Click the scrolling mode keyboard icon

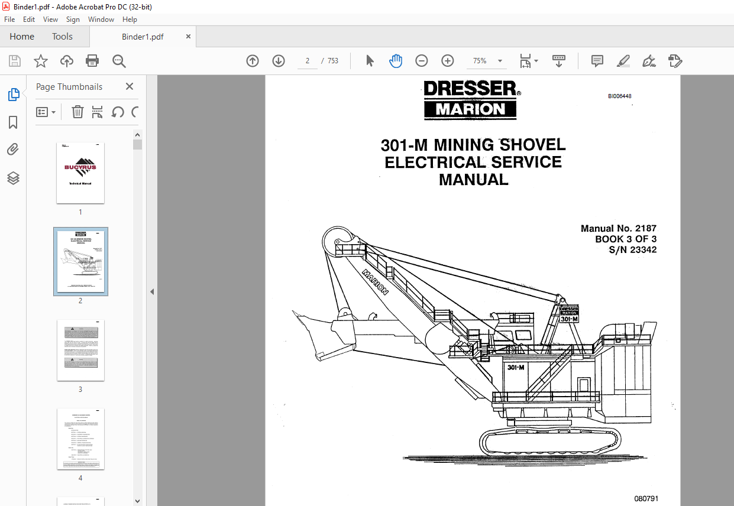click(559, 60)
